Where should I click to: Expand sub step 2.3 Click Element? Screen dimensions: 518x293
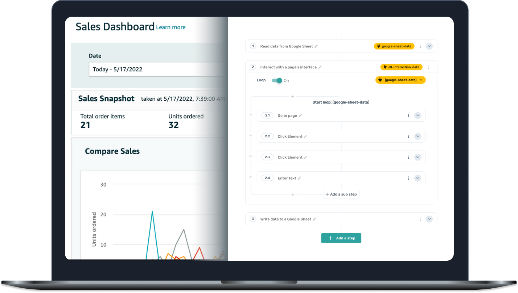[x=418, y=157]
